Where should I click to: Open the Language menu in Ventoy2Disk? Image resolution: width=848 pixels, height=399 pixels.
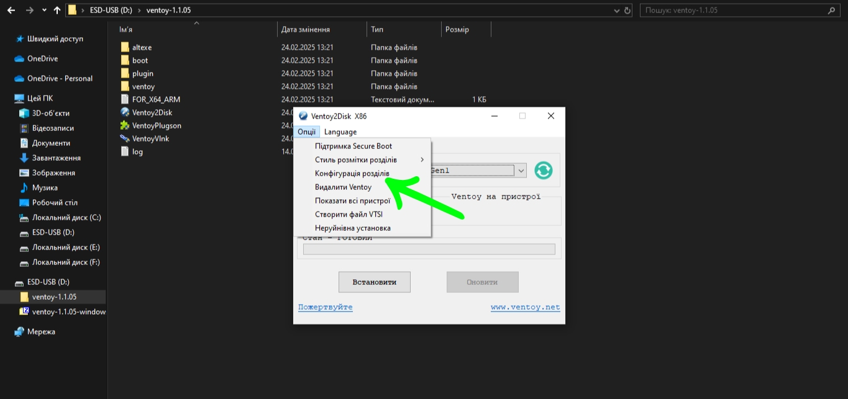tap(340, 132)
